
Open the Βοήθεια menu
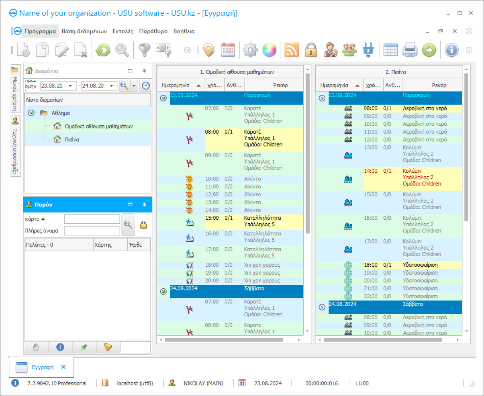[x=184, y=31]
